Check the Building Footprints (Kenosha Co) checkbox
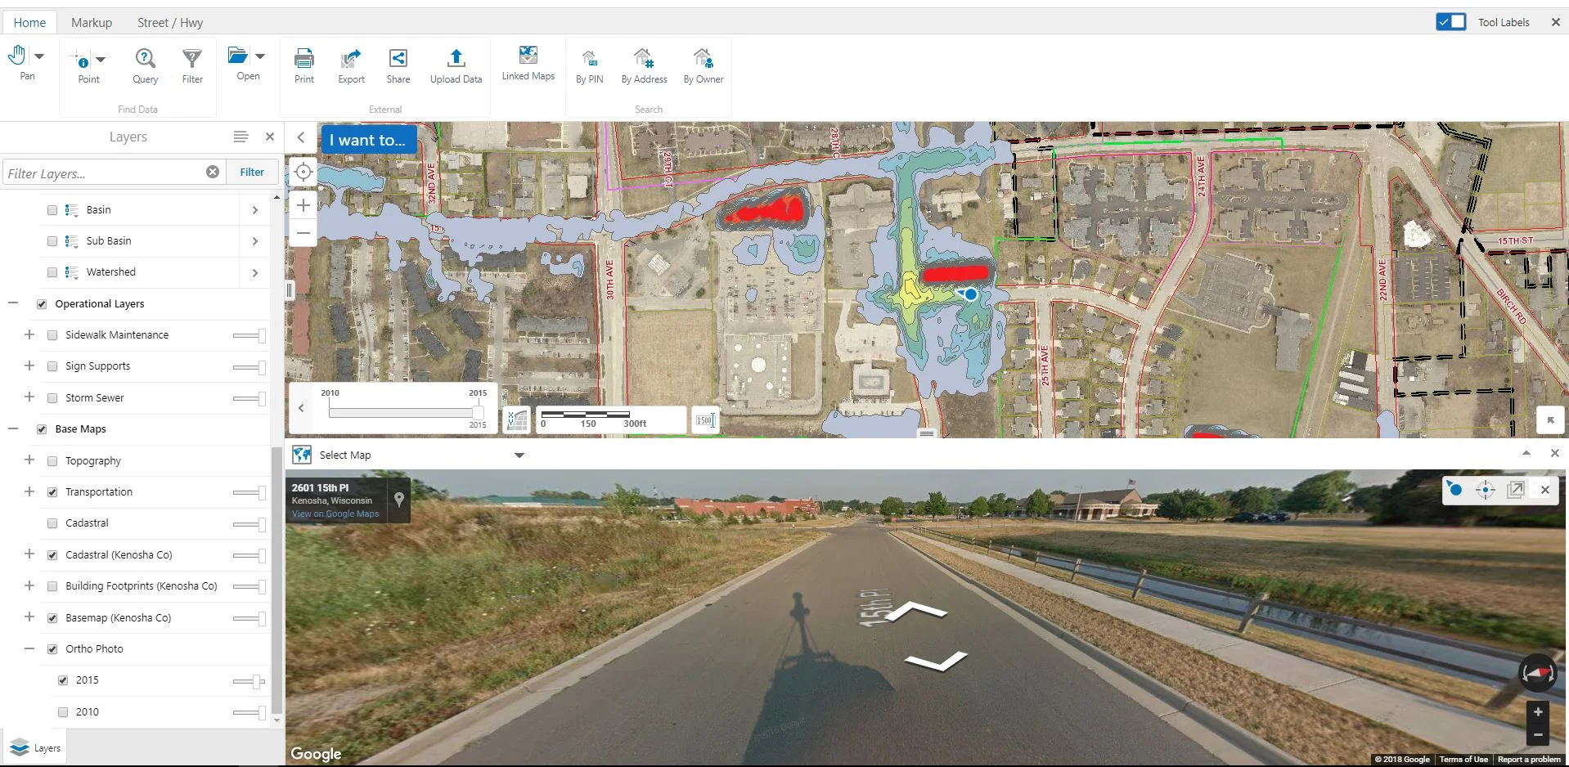This screenshot has width=1569, height=767. [52, 586]
